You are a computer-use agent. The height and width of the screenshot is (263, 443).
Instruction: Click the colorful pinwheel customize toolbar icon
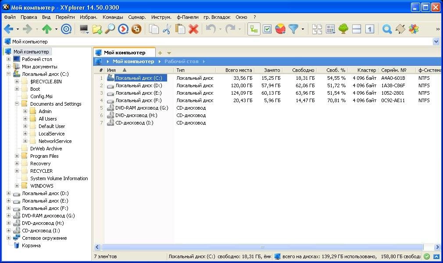pos(413,29)
